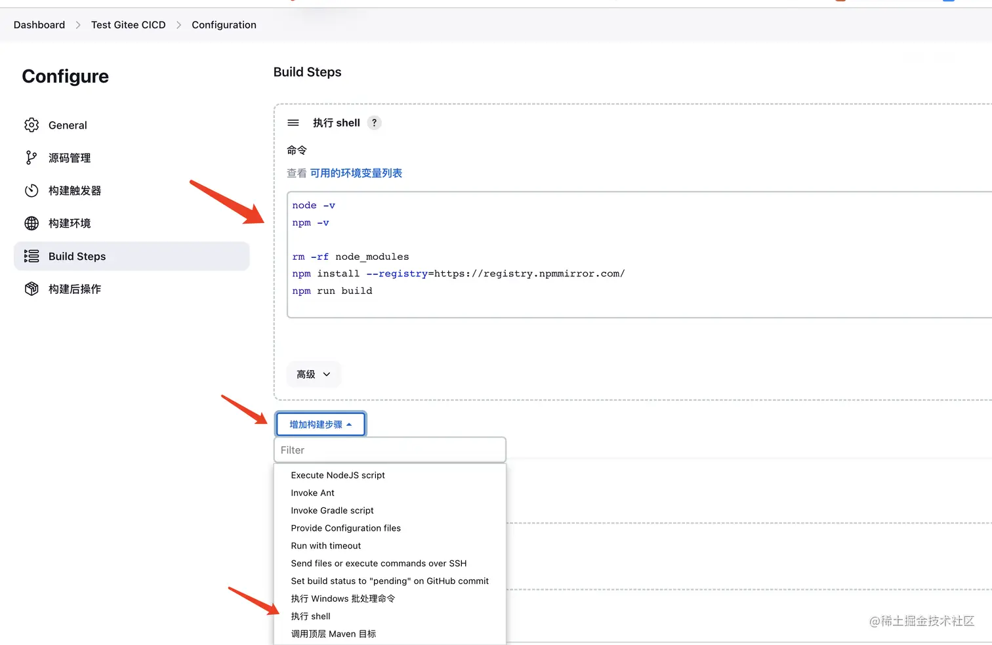The width and height of the screenshot is (992, 645).
Task: Click the Build Steps list icon
Action: (x=31, y=256)
